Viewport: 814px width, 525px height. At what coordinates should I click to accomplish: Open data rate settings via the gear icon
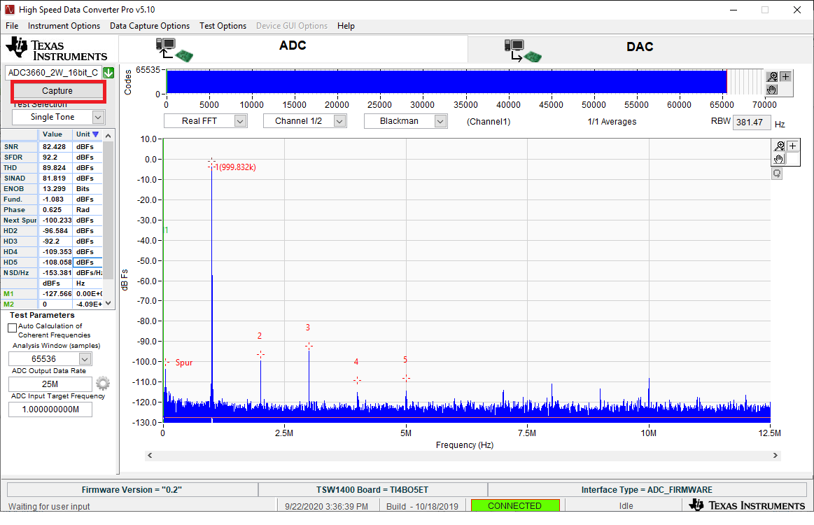click(102, 383)
